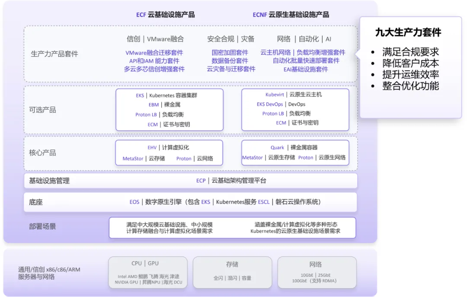Click the CPU | GPU card heading
467x297 pixels.
[145, 263]
